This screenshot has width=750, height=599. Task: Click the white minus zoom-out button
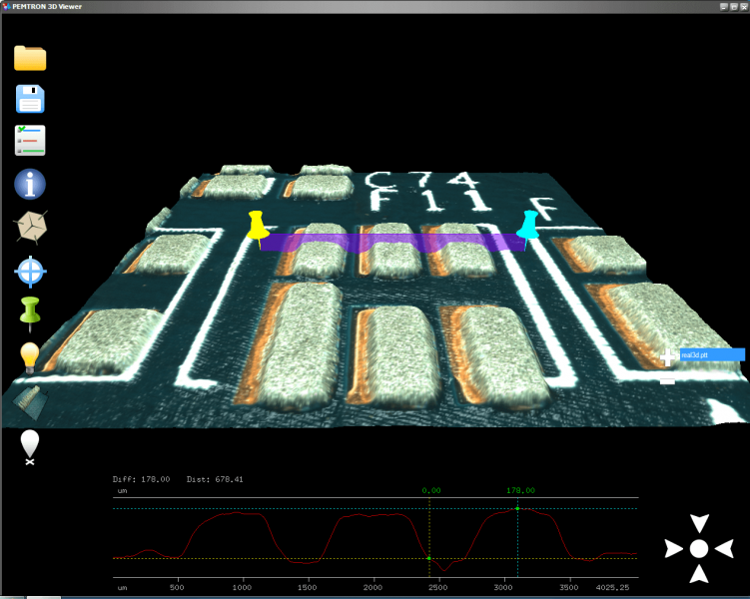click(667, 380)
